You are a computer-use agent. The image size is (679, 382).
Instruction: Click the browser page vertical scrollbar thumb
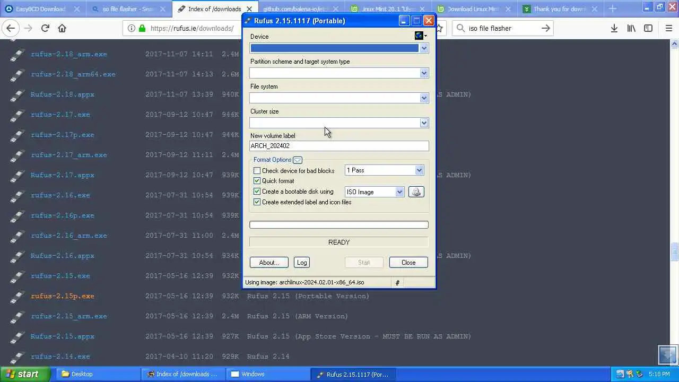(675, 251)
